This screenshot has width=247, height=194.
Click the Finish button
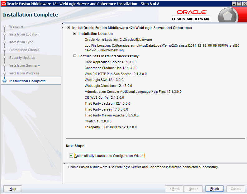tap(214, 189)
